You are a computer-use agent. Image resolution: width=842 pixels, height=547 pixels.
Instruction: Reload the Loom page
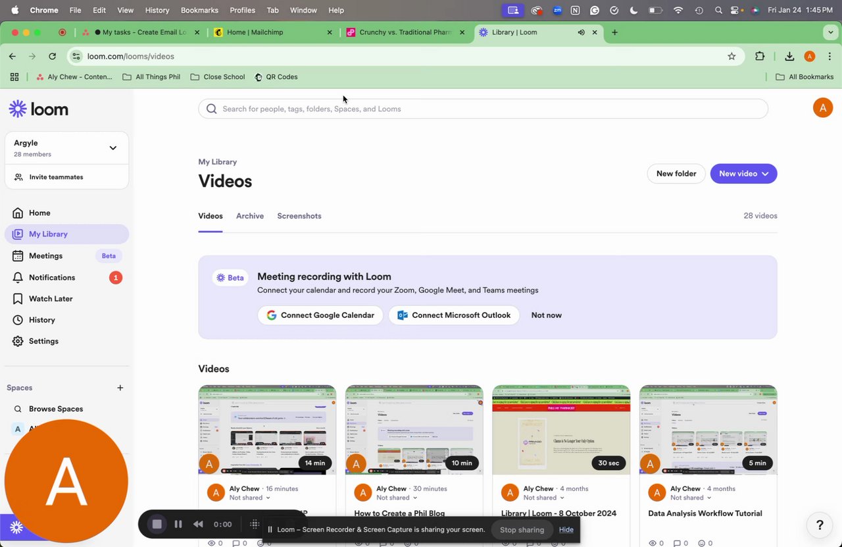[52, 56]
